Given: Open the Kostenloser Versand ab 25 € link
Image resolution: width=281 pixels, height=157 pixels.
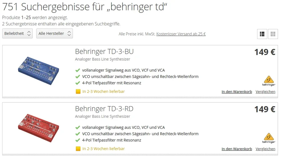Looking at the screenshot, I should 181,34.
